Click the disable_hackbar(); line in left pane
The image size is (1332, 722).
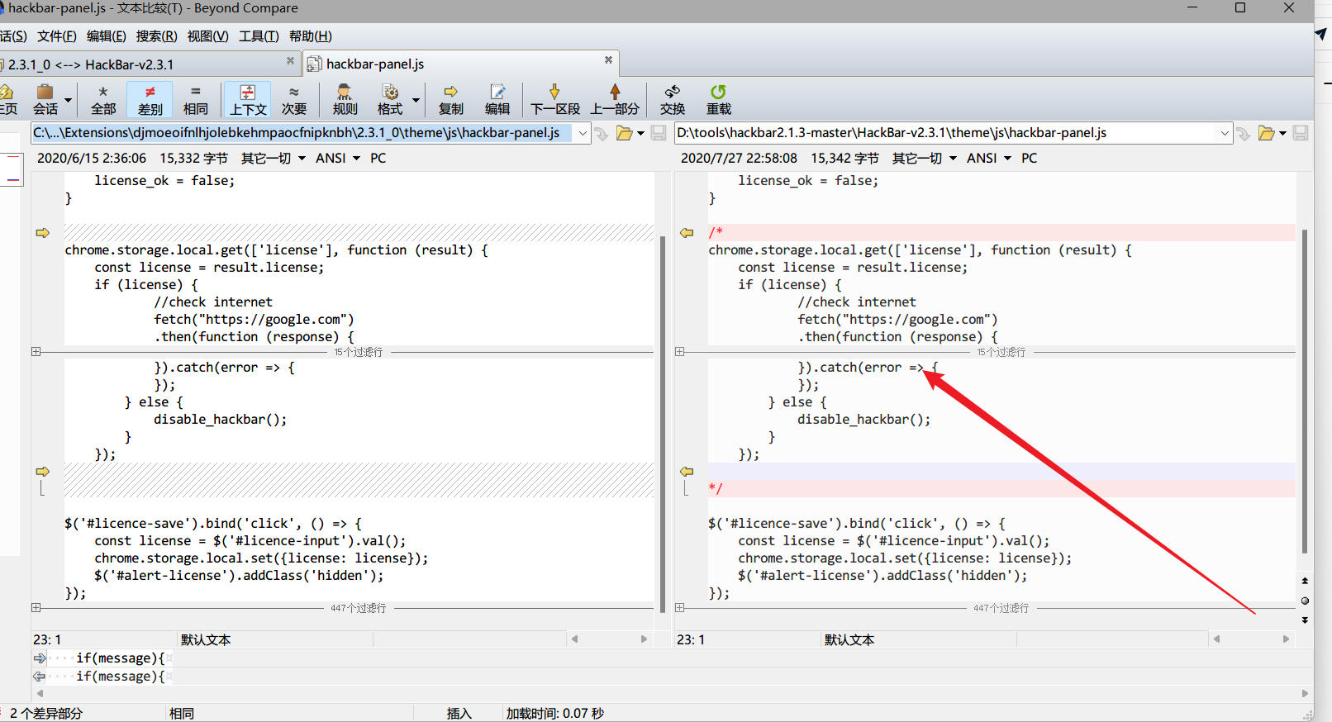point(220,420)
